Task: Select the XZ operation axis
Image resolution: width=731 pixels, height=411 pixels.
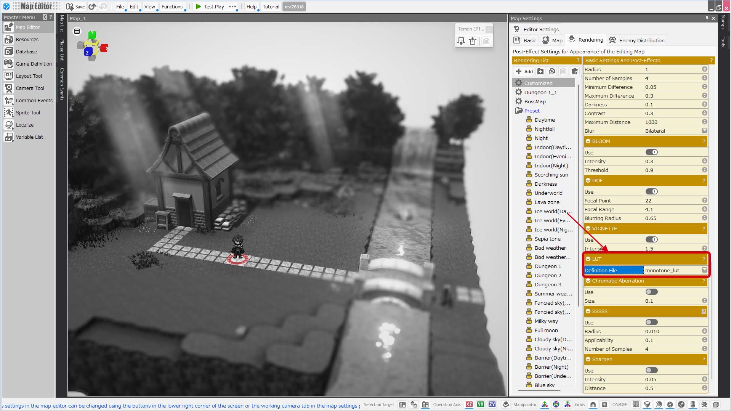Action: coord(469,405)
